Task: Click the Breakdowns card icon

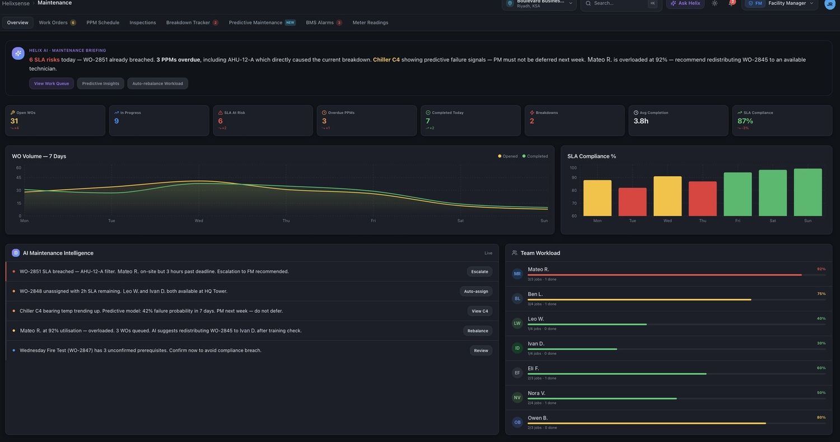Action: 532,112
